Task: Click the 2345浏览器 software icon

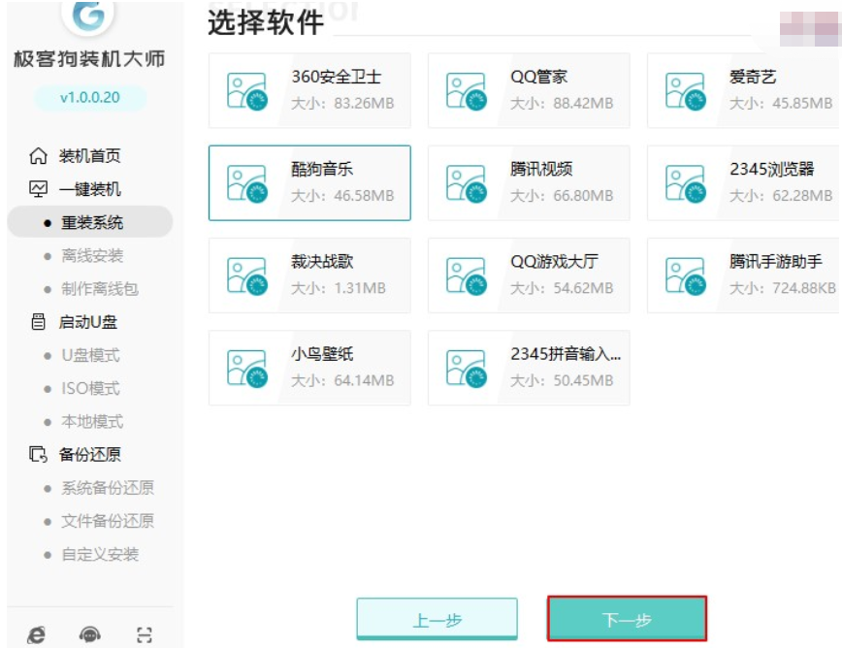Action: (686, 183)
